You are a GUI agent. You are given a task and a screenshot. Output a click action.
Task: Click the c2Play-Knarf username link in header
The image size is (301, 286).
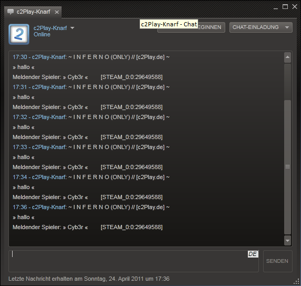tap(50, 28)
